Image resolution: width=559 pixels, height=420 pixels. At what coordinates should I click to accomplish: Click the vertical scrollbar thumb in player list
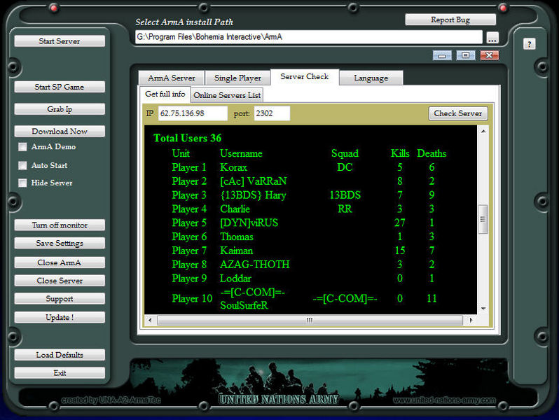pos(483,219)
